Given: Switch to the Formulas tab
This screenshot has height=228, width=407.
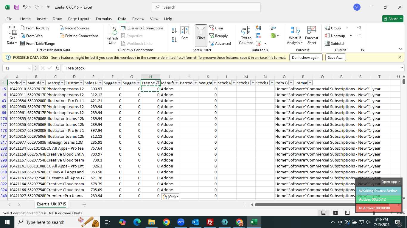Looking at the screenshot, I should tap(104, 19).
